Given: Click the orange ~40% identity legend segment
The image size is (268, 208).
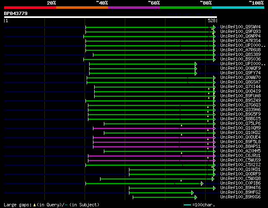Looking at the screenshot, I should [82, 8].
